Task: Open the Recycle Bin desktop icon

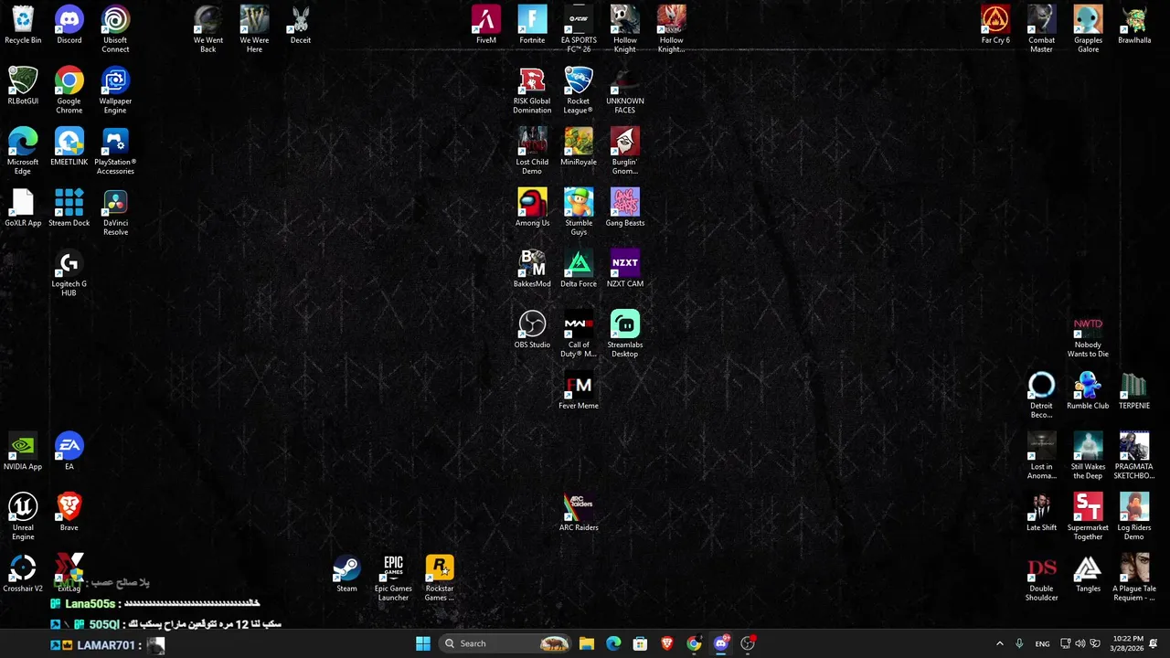Action: pos(23,25)
